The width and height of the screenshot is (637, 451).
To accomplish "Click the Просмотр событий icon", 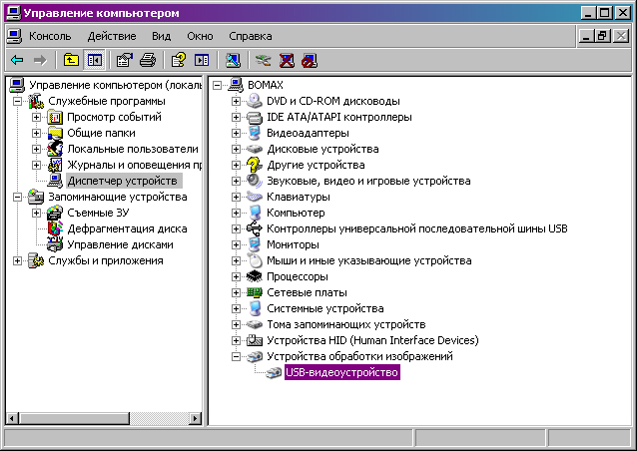I will click(x=55, y=117).
